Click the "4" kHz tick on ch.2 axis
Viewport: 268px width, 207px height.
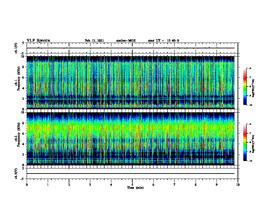pos(24,144)
